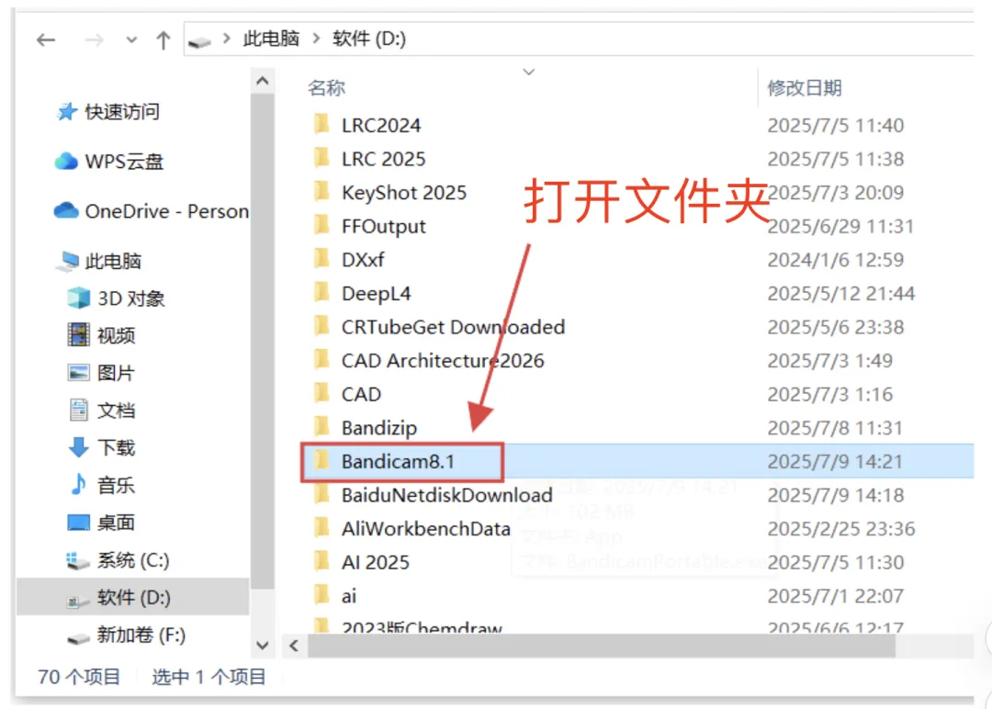Open the recent locations dropdown chevron
This screenshot has height=709, width=992.
coord(131,39)
